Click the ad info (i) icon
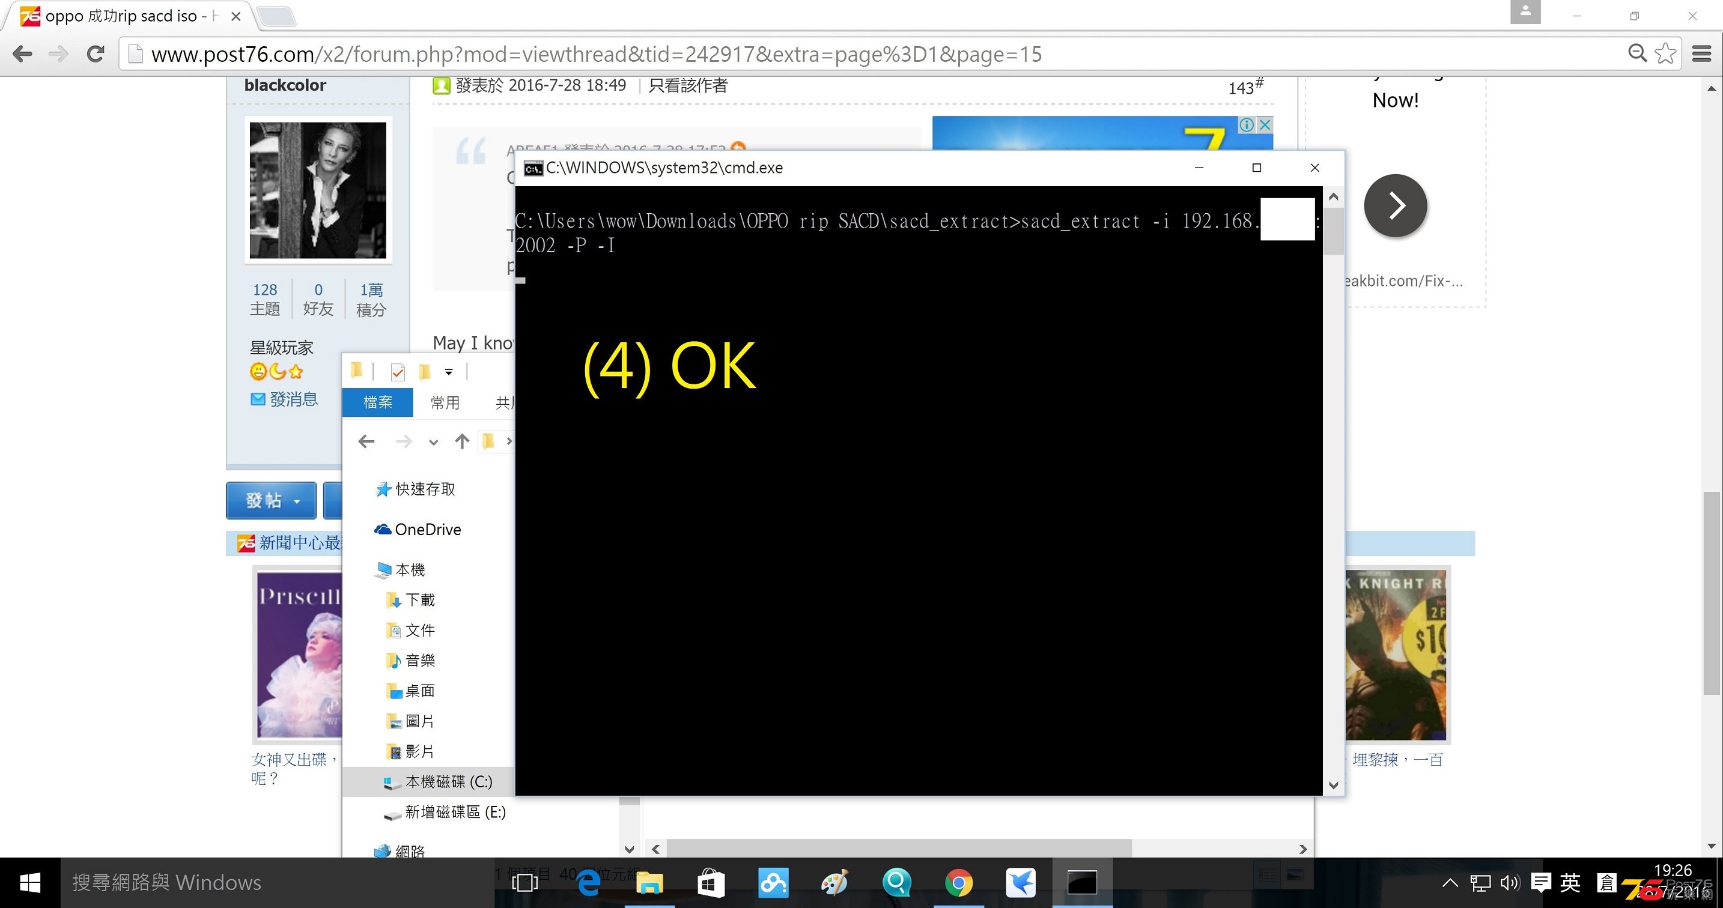Viewport: 1723px width, 908px height. (1246, 124)
